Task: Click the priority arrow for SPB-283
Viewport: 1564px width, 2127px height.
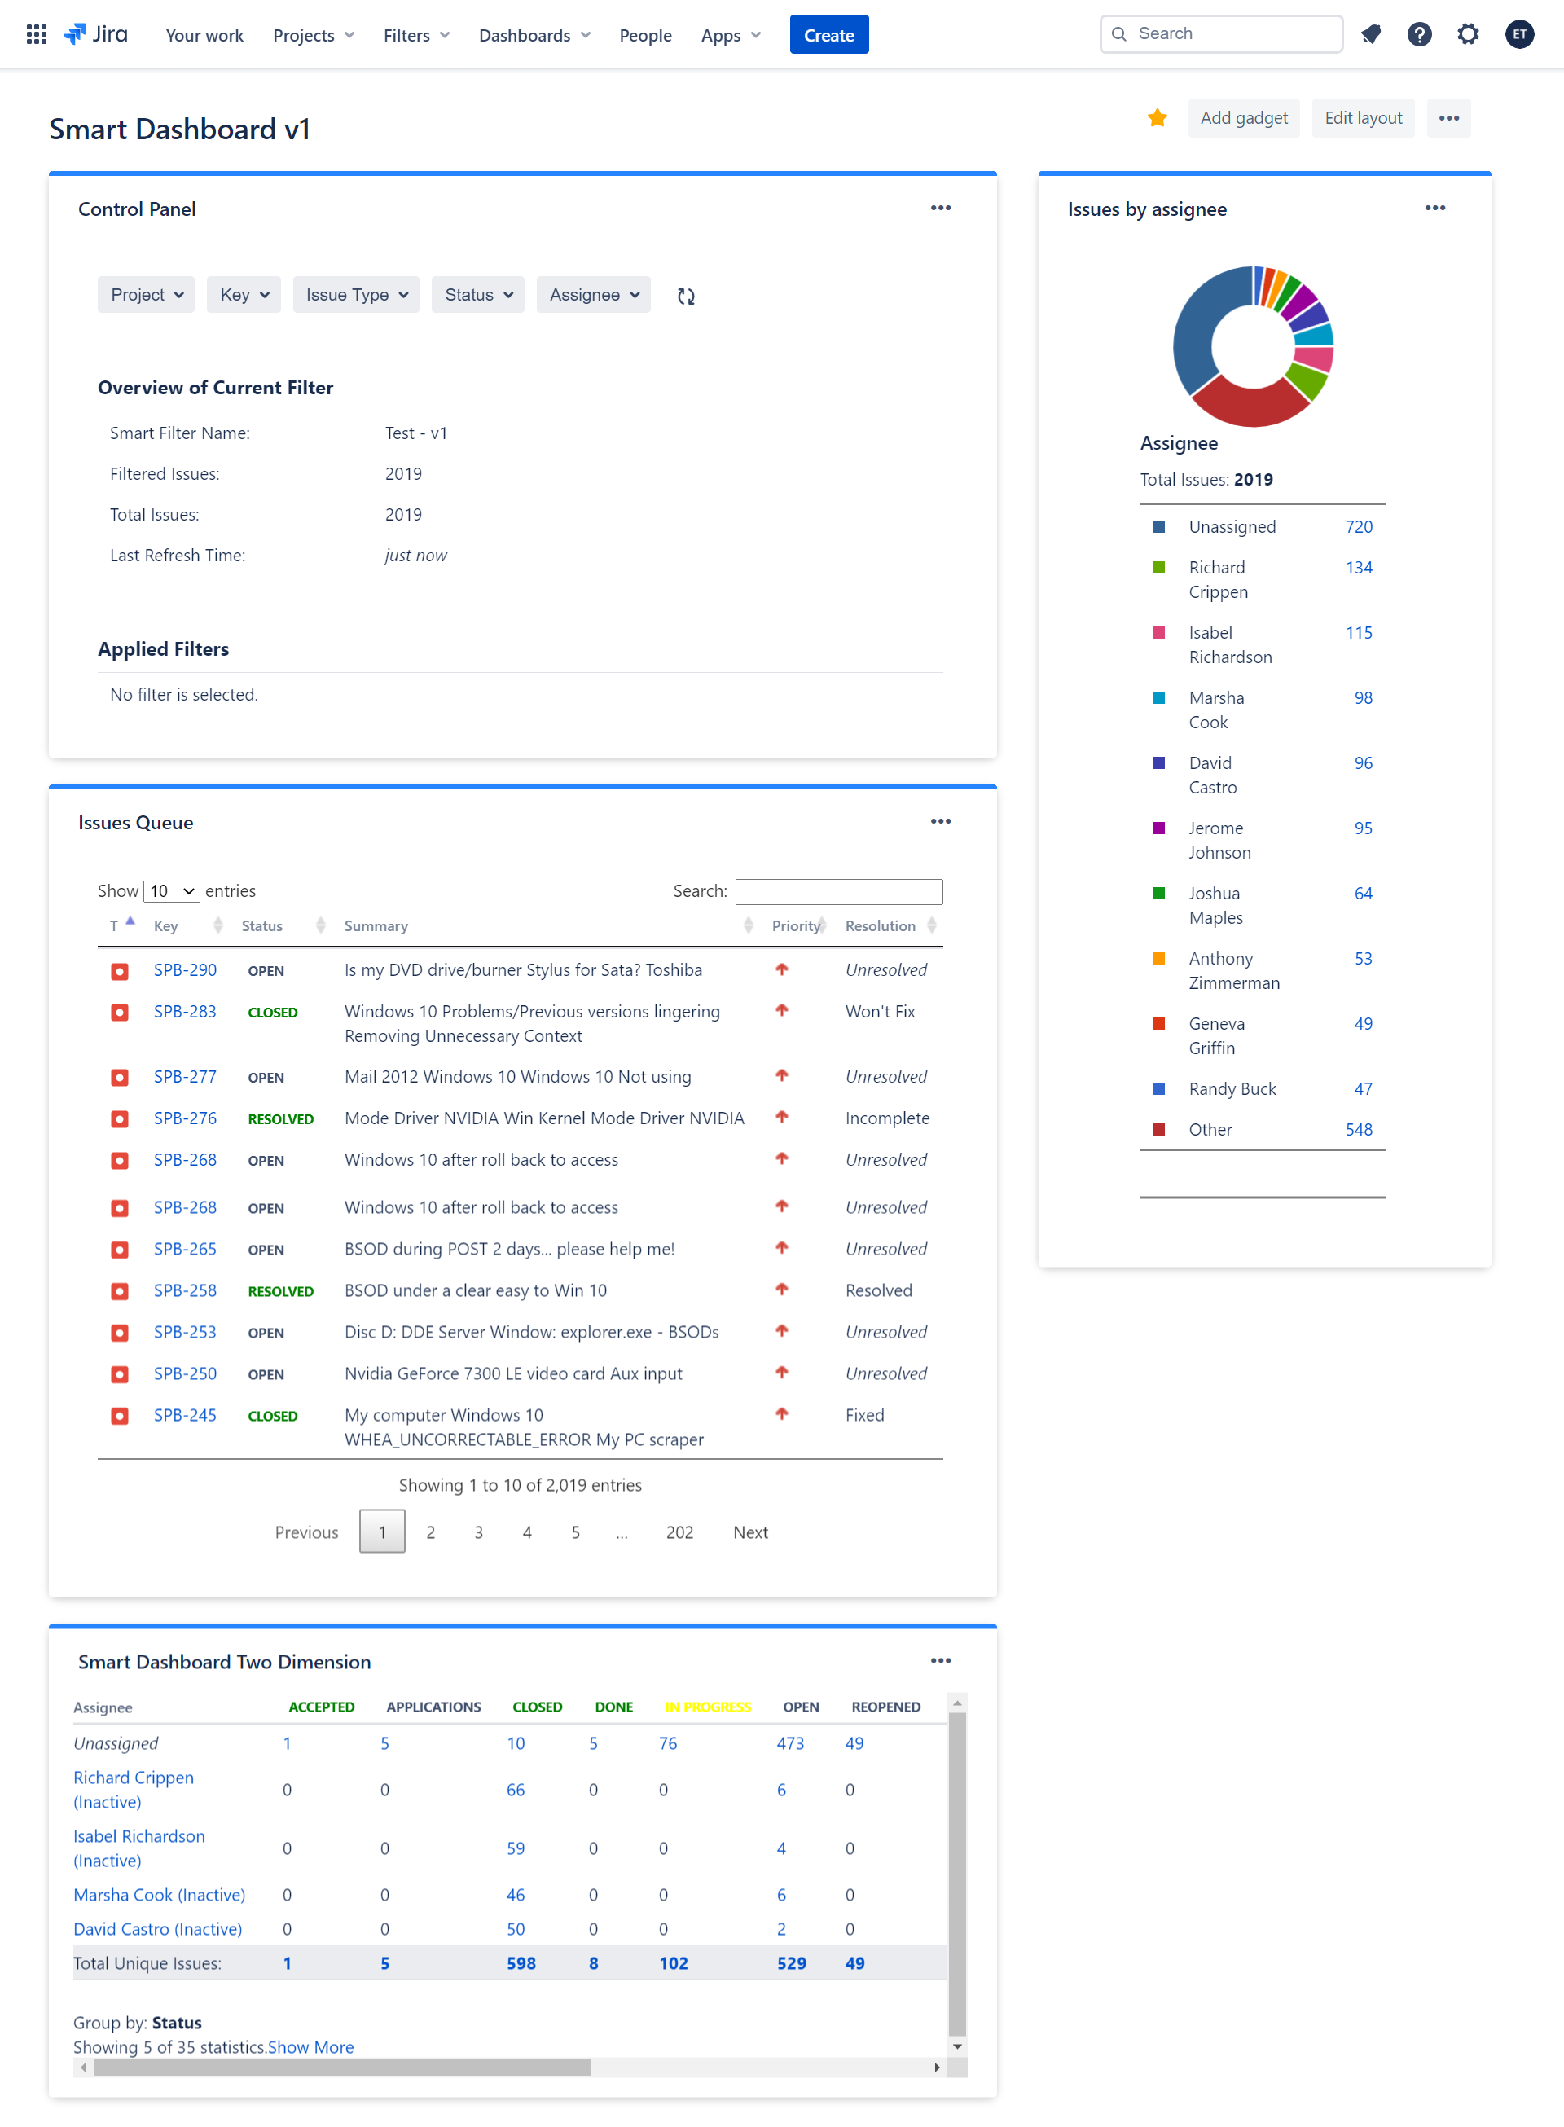Action: pyautogui.click(x=781, y=1011)
